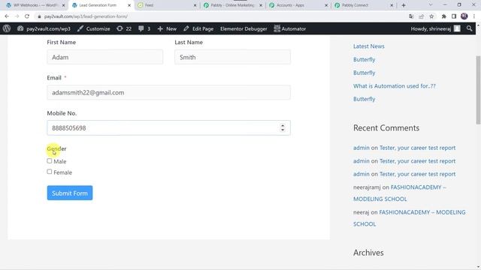Bookmark the page with star icon

[x=431, y=16]
